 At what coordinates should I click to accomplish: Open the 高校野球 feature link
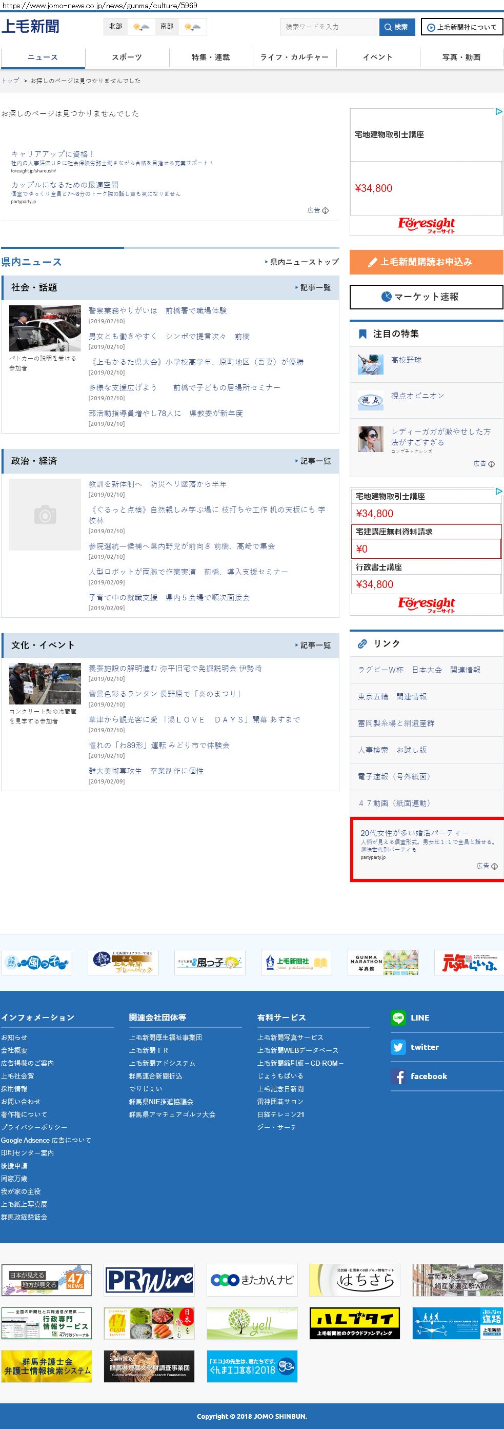tap(407, 360)
